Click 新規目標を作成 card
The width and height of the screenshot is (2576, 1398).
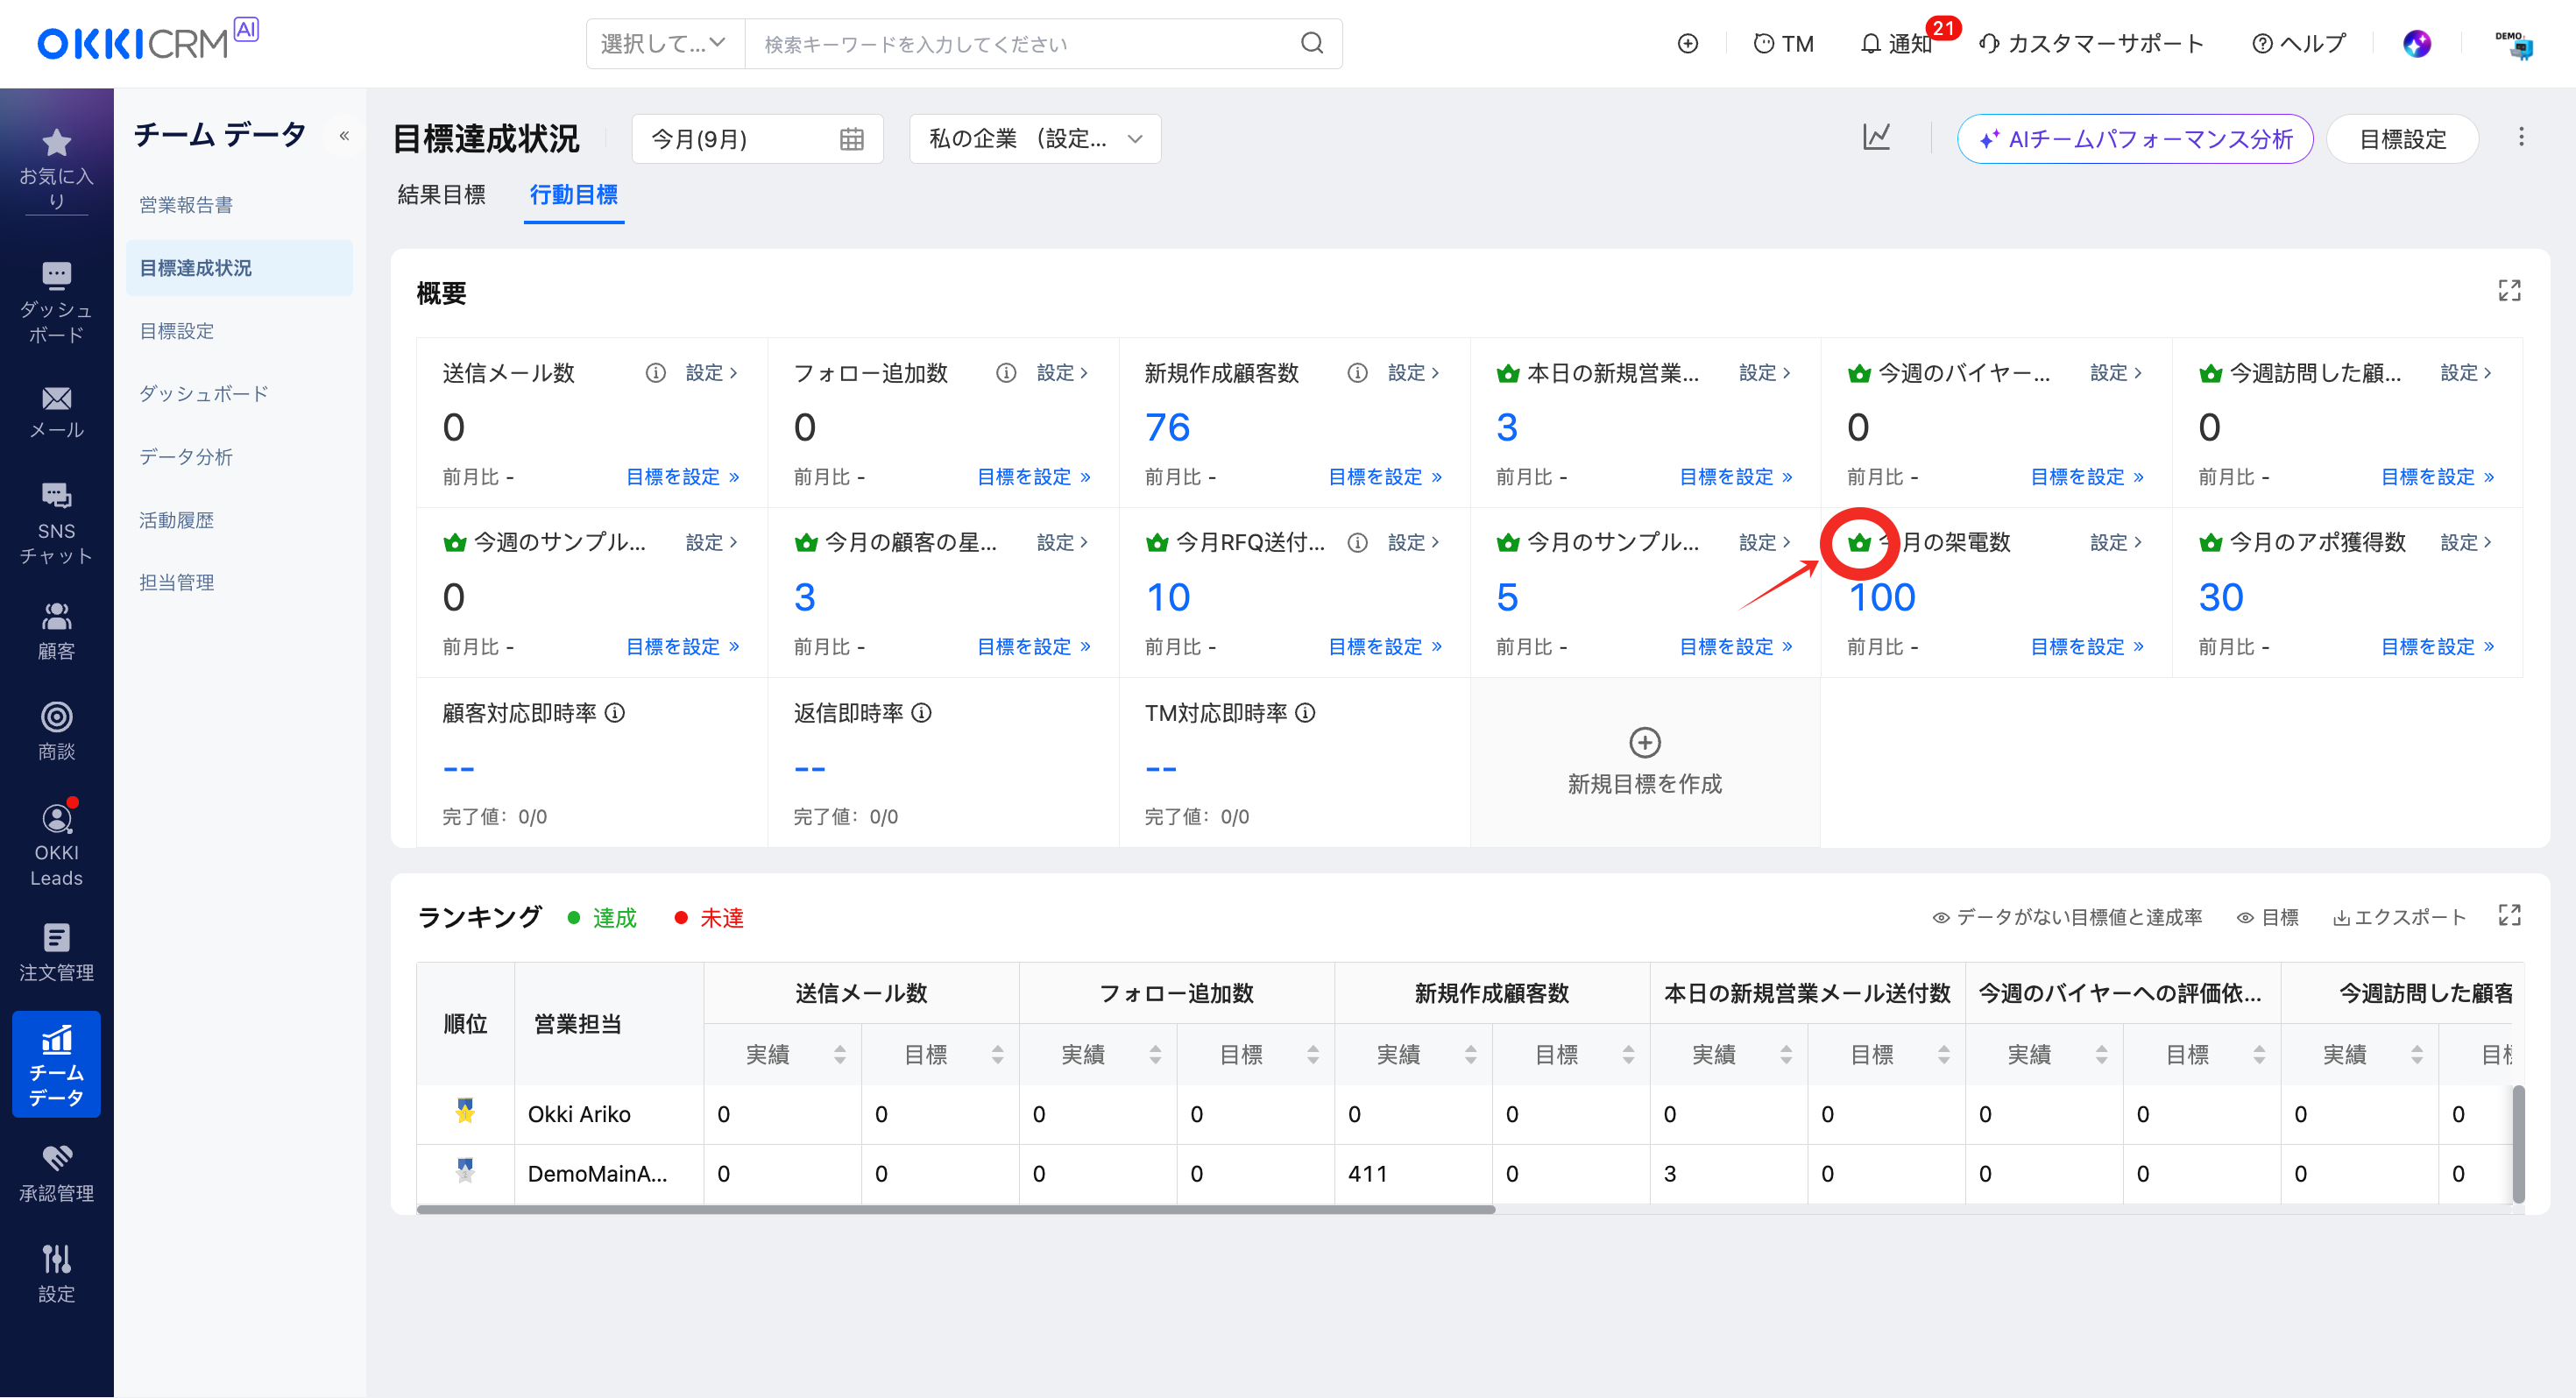point(1644,762)
